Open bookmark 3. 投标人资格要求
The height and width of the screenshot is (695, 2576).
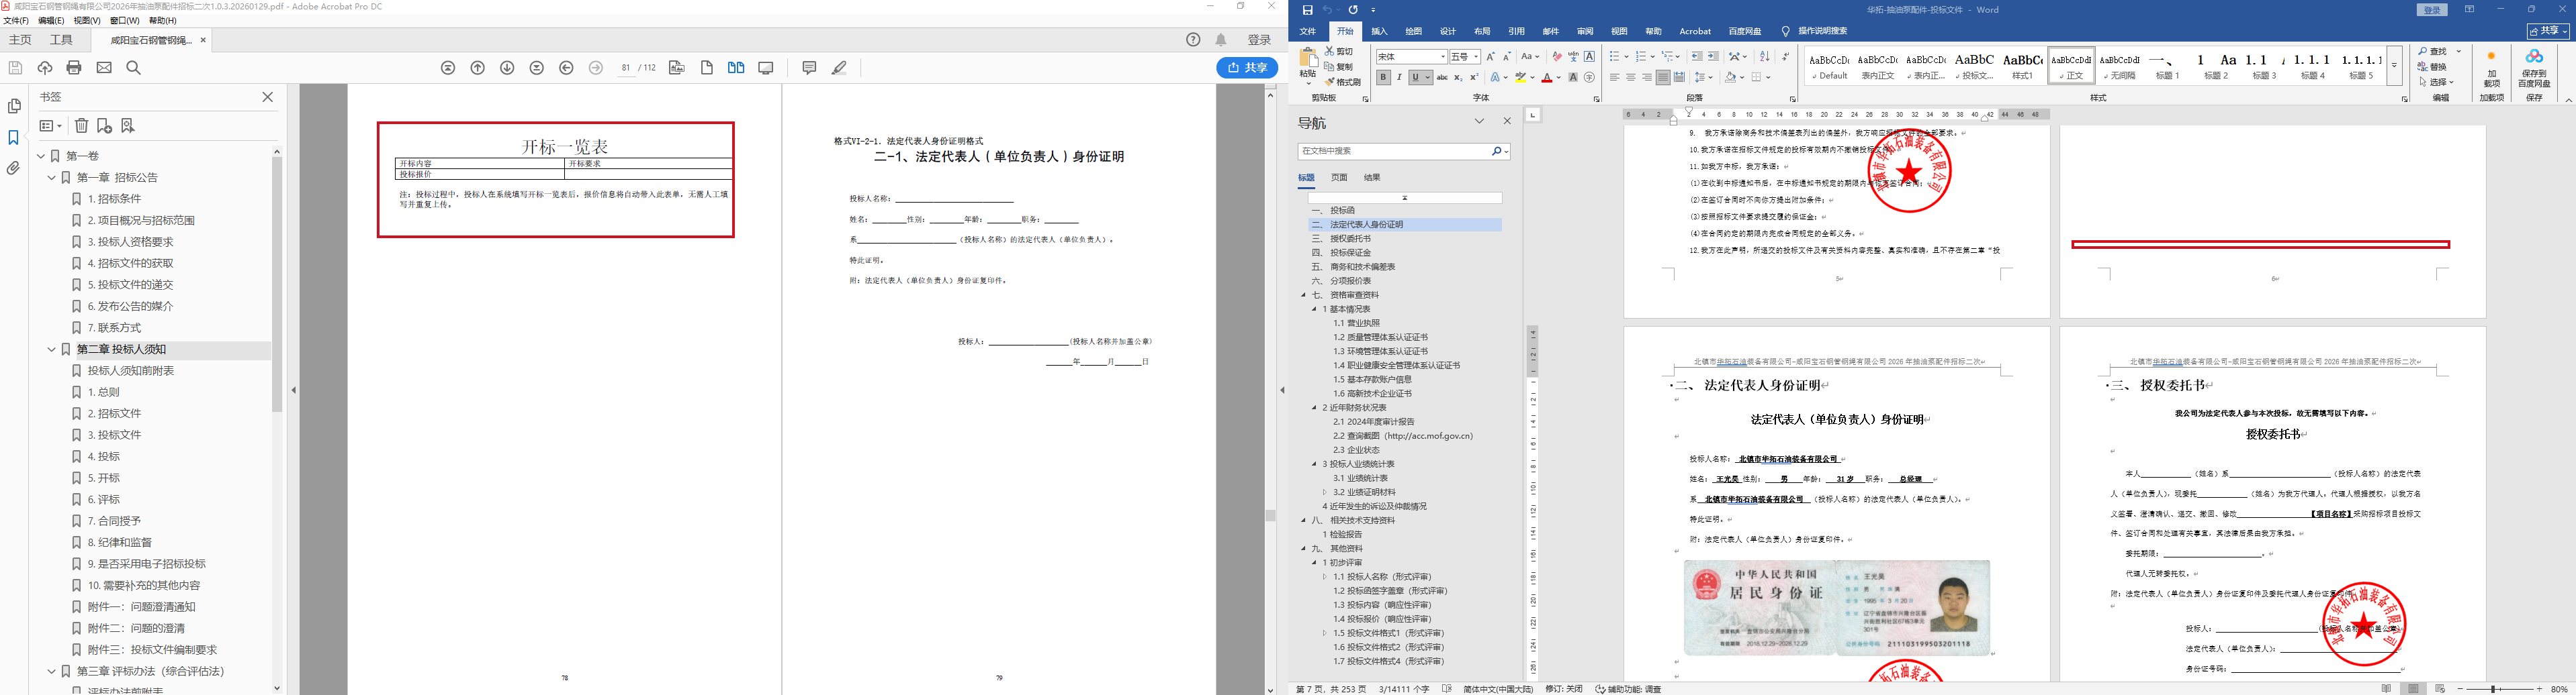[x=130, y=242]
